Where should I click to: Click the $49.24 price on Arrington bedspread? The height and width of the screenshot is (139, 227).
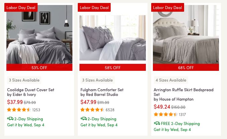(162, 107)
